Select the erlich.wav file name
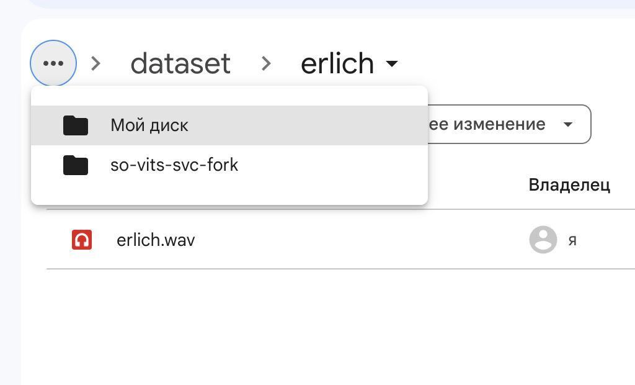 tap(156, 240)
